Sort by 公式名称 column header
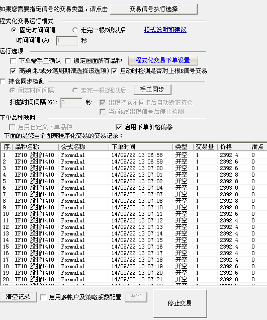Viewport: 267px width, 320px height. pos(84,147)
